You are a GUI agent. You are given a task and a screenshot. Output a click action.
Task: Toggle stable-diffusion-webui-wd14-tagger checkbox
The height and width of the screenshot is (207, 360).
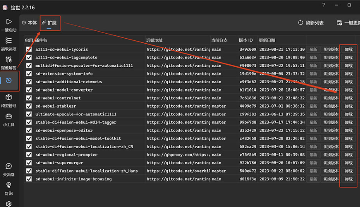click(x=29, y=122)
